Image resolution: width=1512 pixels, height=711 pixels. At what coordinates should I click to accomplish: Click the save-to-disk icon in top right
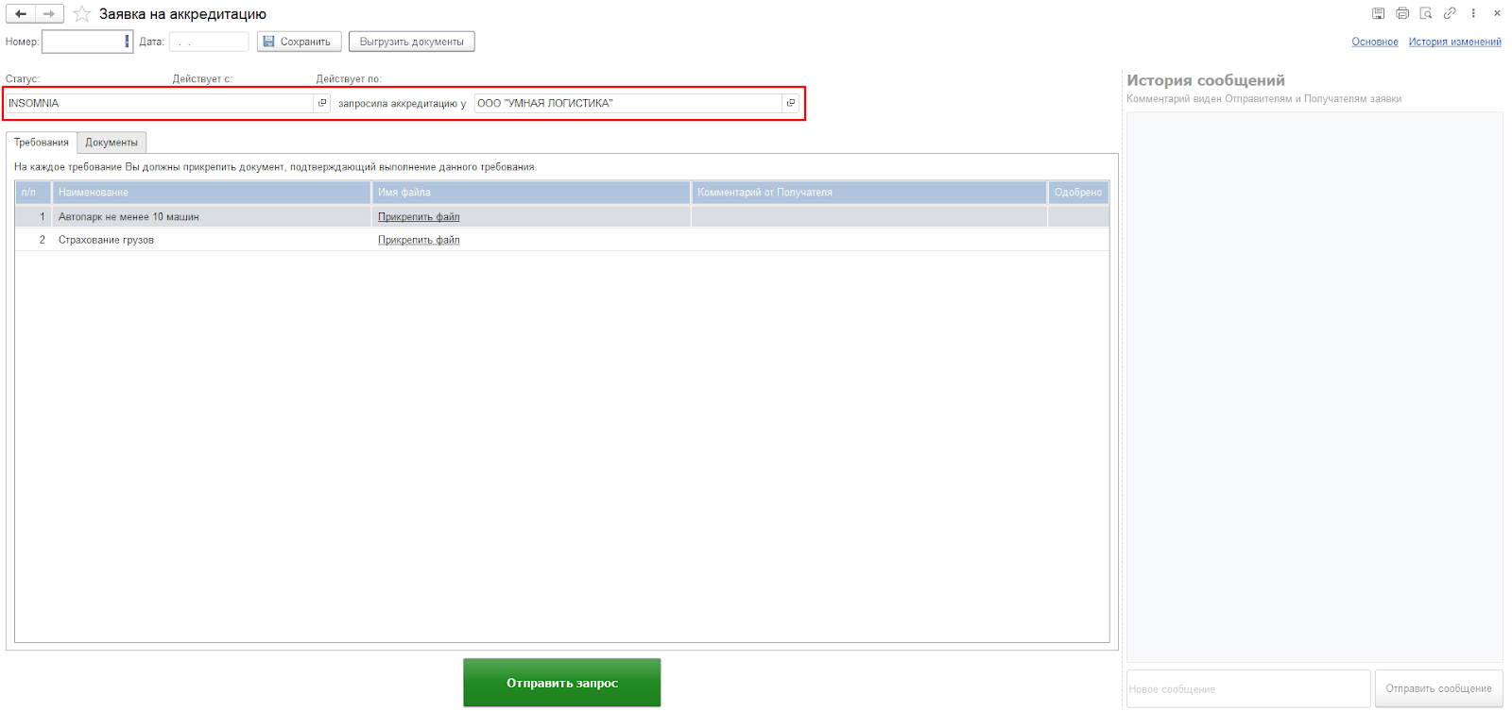tap(1379, 13)
